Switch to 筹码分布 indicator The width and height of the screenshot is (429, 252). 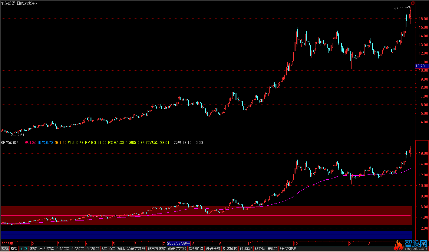[213, 249]
